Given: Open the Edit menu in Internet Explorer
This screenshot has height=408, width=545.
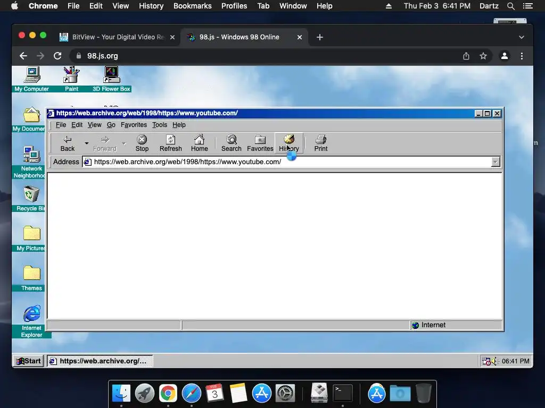Looking at the screenshot, I should (77, 125).
